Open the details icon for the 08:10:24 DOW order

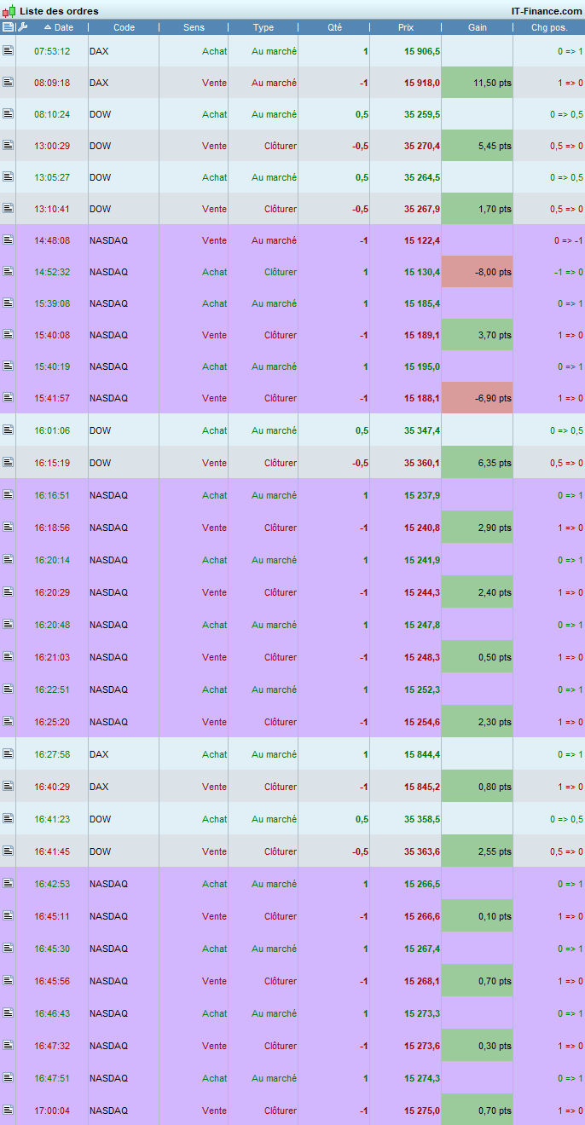(x=8, y=114)
